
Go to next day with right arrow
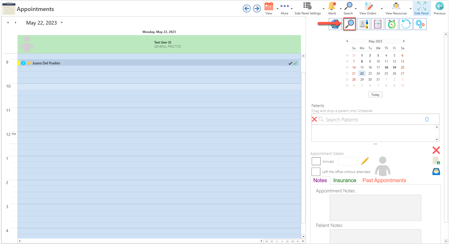tap(16, 23)
